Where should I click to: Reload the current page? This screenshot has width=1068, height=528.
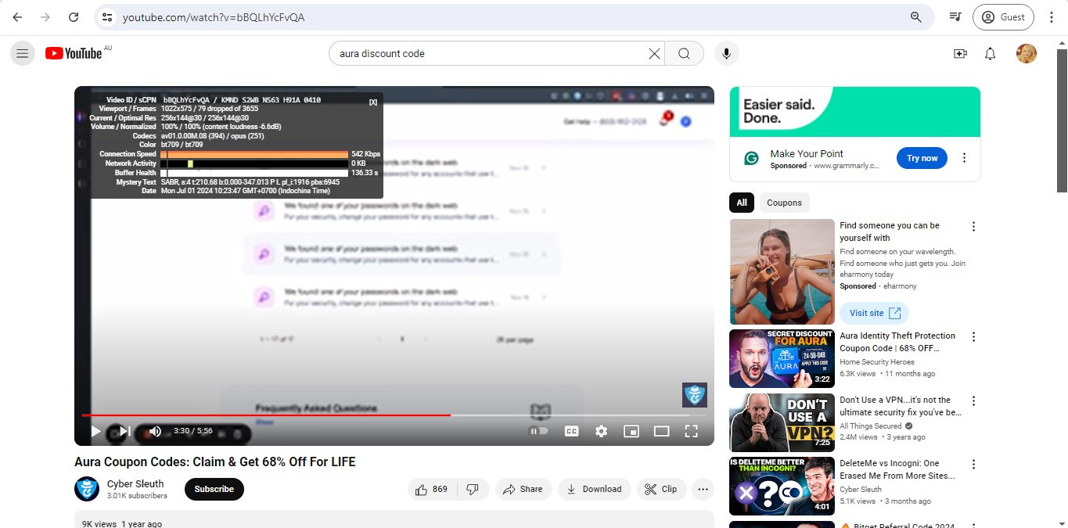(x=74, y=16)
